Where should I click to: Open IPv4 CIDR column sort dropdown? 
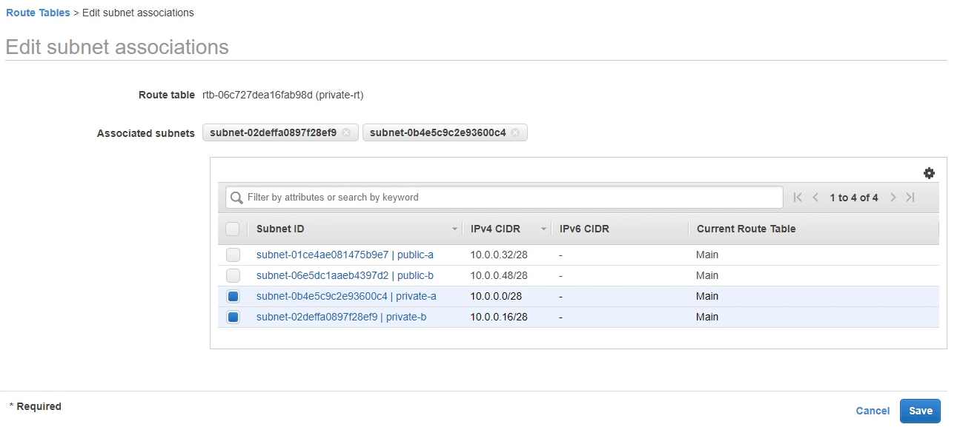543,229
